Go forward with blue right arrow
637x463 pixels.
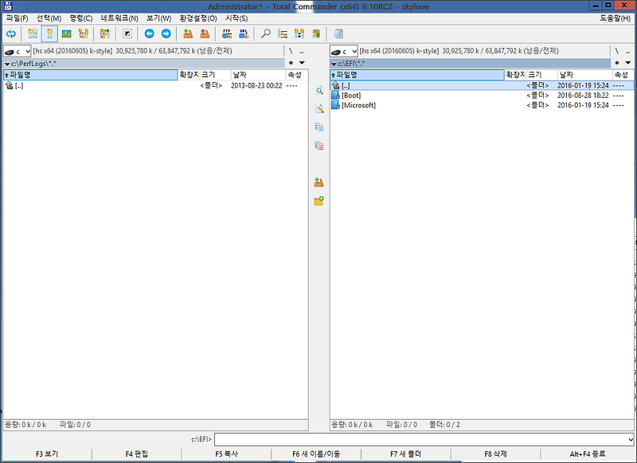pos(166,33)
